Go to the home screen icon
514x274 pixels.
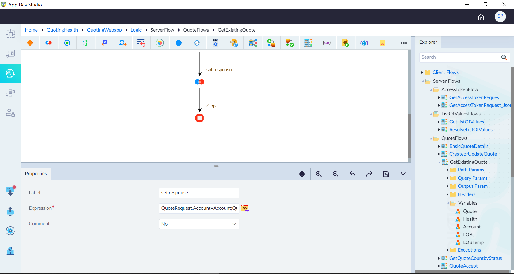coord(481,17)
